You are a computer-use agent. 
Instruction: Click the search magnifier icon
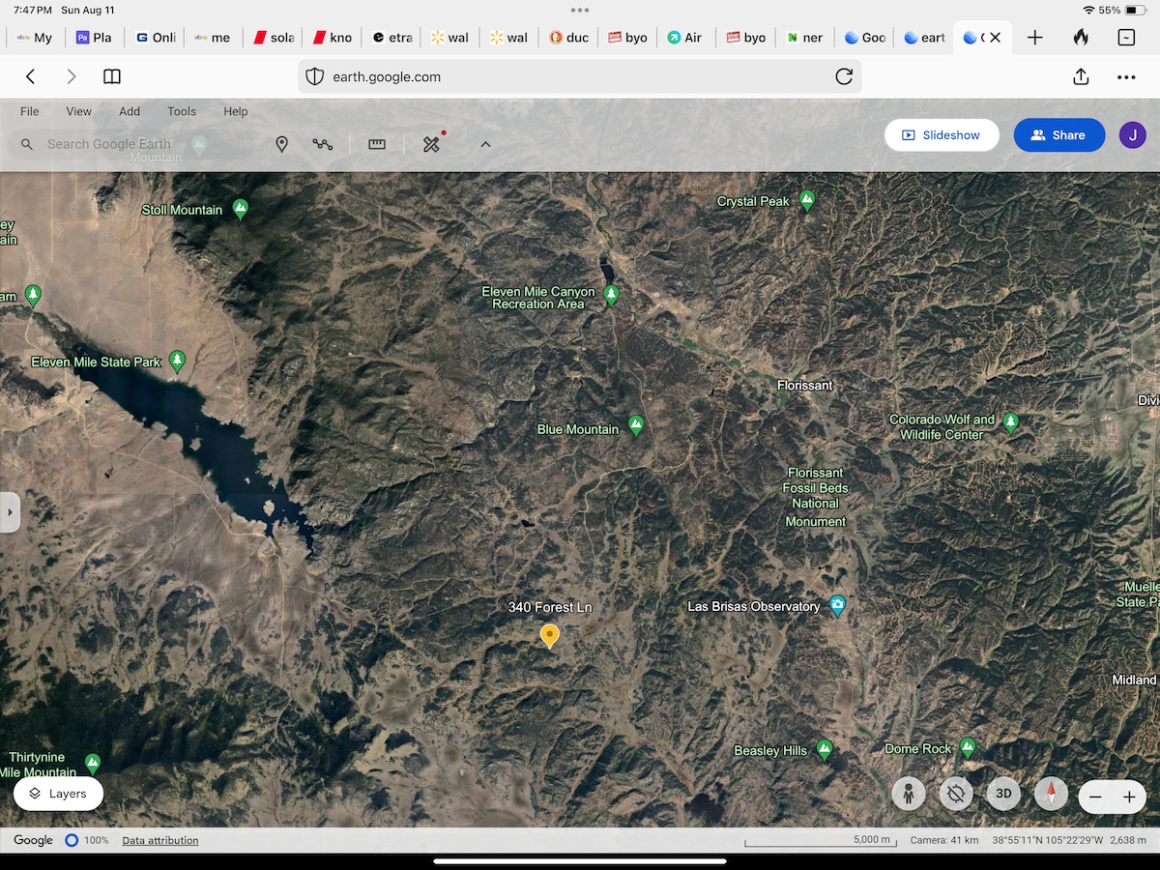point(27,144)
